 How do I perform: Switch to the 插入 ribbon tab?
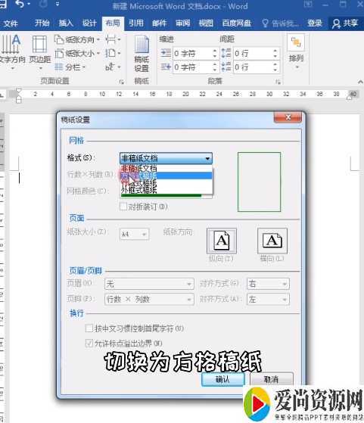[66, 23]
